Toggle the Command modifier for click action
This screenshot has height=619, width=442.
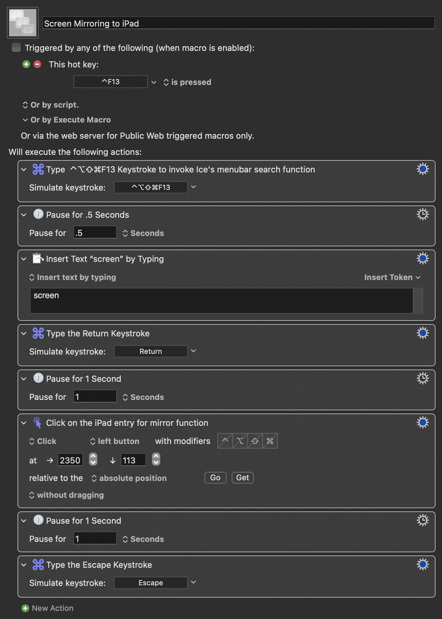click(x=270, y=441)
